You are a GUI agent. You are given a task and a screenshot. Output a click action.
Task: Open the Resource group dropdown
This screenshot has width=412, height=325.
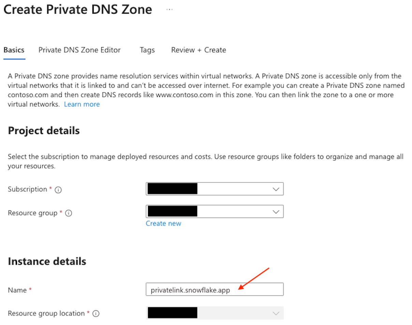click(x=215, y=211)
